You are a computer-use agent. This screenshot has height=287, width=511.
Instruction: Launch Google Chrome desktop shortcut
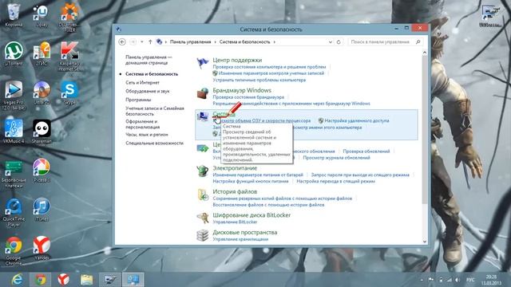14,250
